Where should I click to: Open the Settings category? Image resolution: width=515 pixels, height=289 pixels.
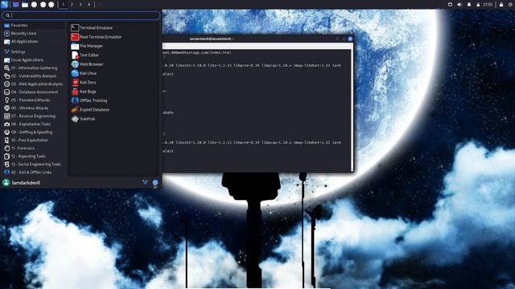click(x=34, y=51)
